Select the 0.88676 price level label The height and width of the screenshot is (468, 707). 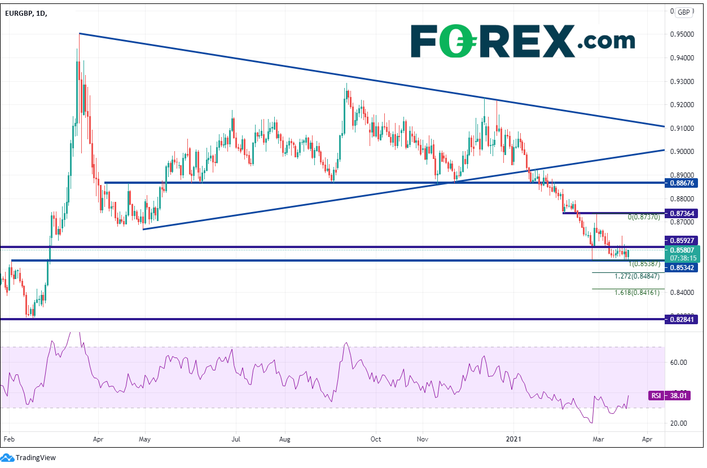682,183
